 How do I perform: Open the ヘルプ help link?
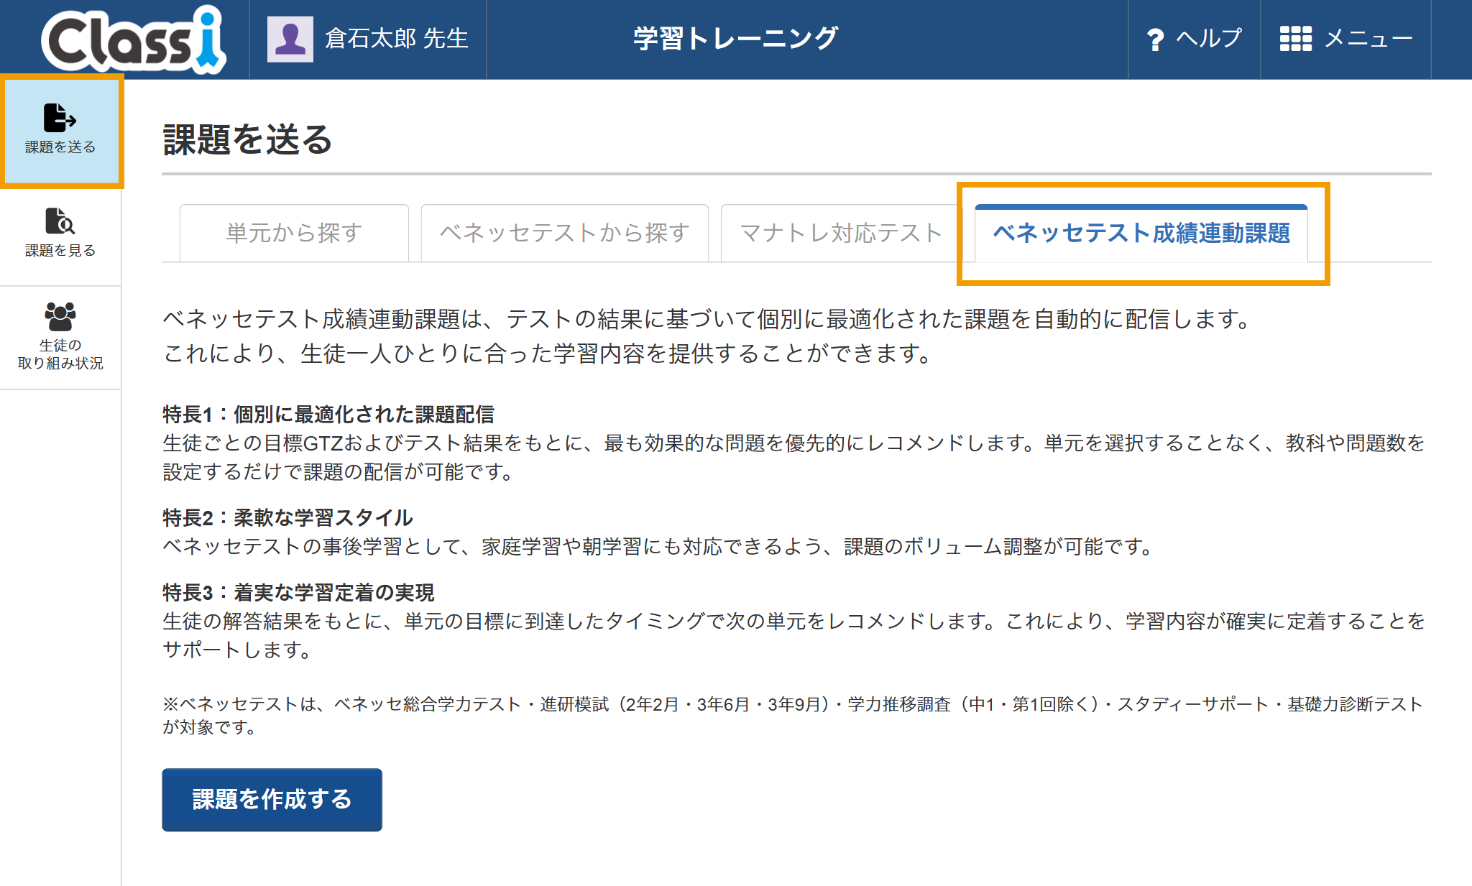(x=1210, y=39)
